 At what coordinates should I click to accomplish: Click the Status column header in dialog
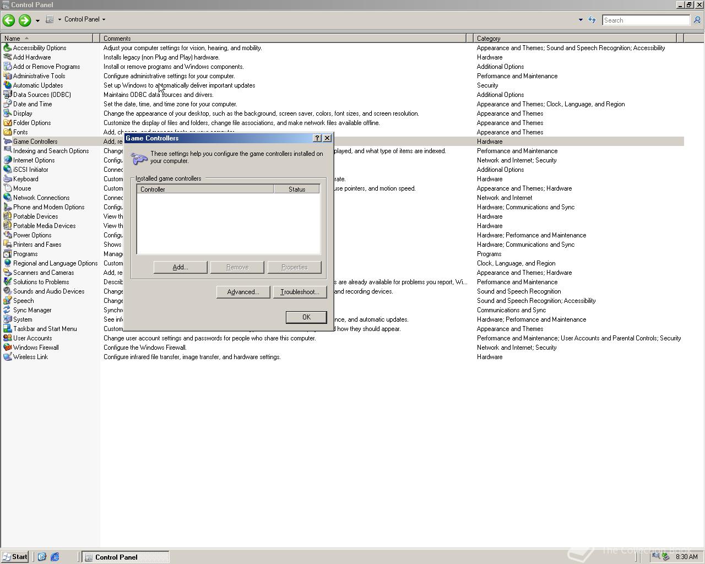(x=297, y=189)
